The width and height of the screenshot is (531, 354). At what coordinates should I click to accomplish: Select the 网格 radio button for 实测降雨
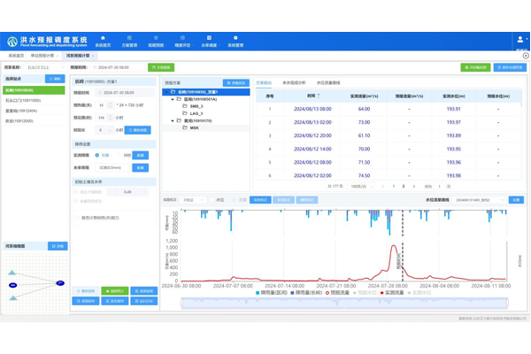(120, 155)
